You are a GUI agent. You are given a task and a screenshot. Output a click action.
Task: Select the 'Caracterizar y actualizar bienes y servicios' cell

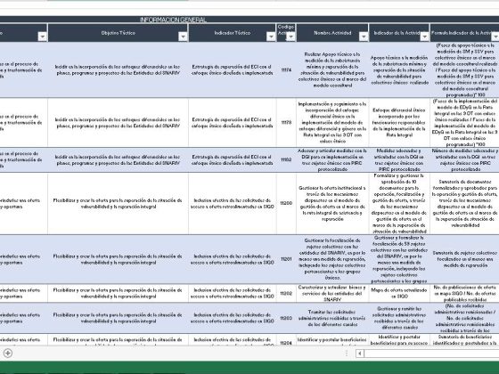pos(332,293)
